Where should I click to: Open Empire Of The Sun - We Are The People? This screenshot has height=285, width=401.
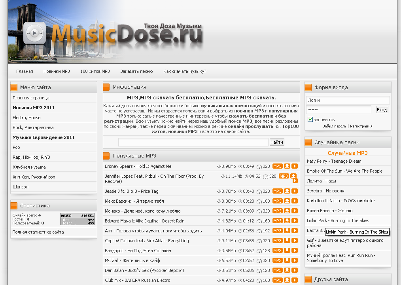[x=345, y=171]
